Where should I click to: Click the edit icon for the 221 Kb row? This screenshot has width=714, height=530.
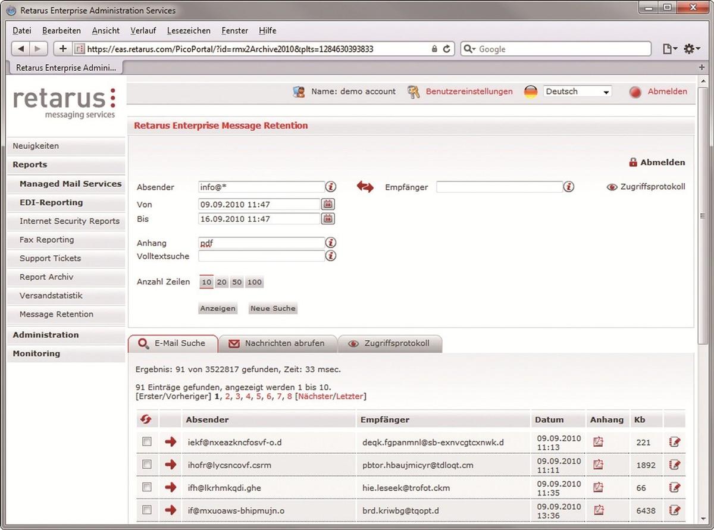tap(675, 441)
